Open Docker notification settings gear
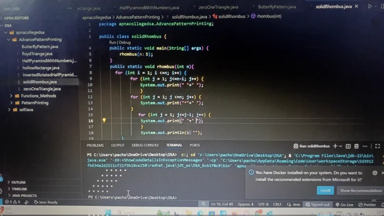 click(375, 173)
